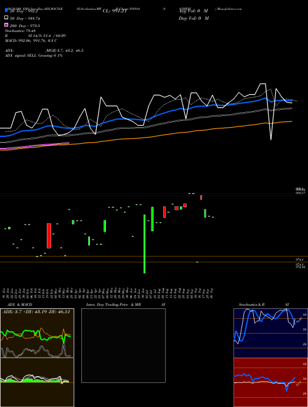
Task: Click the 'Day Vol: 0 M' text
Action: point(193,18)
